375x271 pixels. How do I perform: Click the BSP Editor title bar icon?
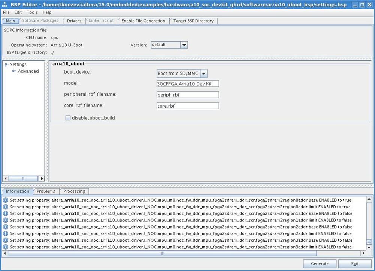coord(4,5)
